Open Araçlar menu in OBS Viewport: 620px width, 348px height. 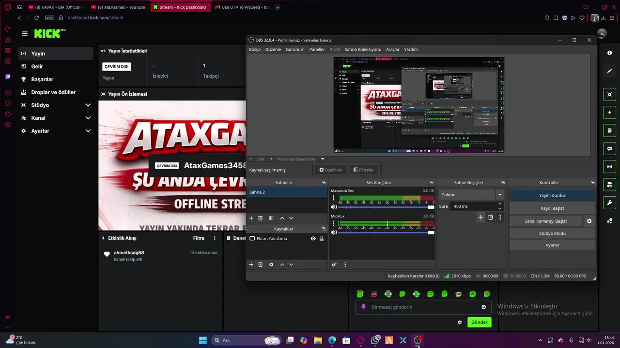[393, 49]
